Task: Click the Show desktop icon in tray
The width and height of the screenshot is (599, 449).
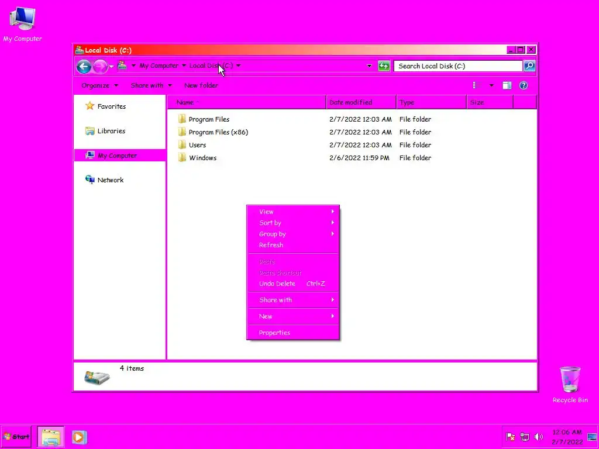Action: point(592,437)
